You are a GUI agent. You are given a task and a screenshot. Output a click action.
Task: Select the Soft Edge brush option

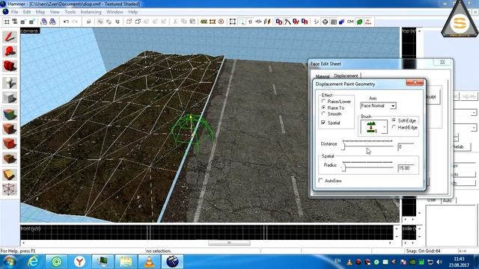pyautogui.click(x=403, y=120)
